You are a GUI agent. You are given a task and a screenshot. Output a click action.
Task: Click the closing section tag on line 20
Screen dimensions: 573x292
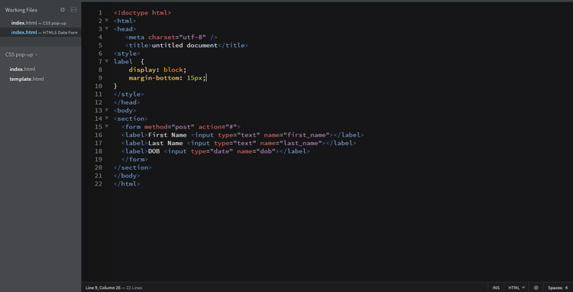click(133, 167)
